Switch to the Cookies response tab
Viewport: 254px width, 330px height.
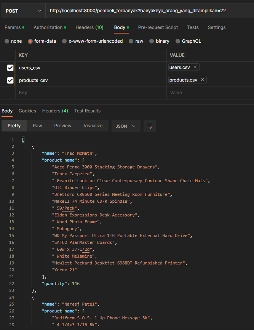click(27, 111)
